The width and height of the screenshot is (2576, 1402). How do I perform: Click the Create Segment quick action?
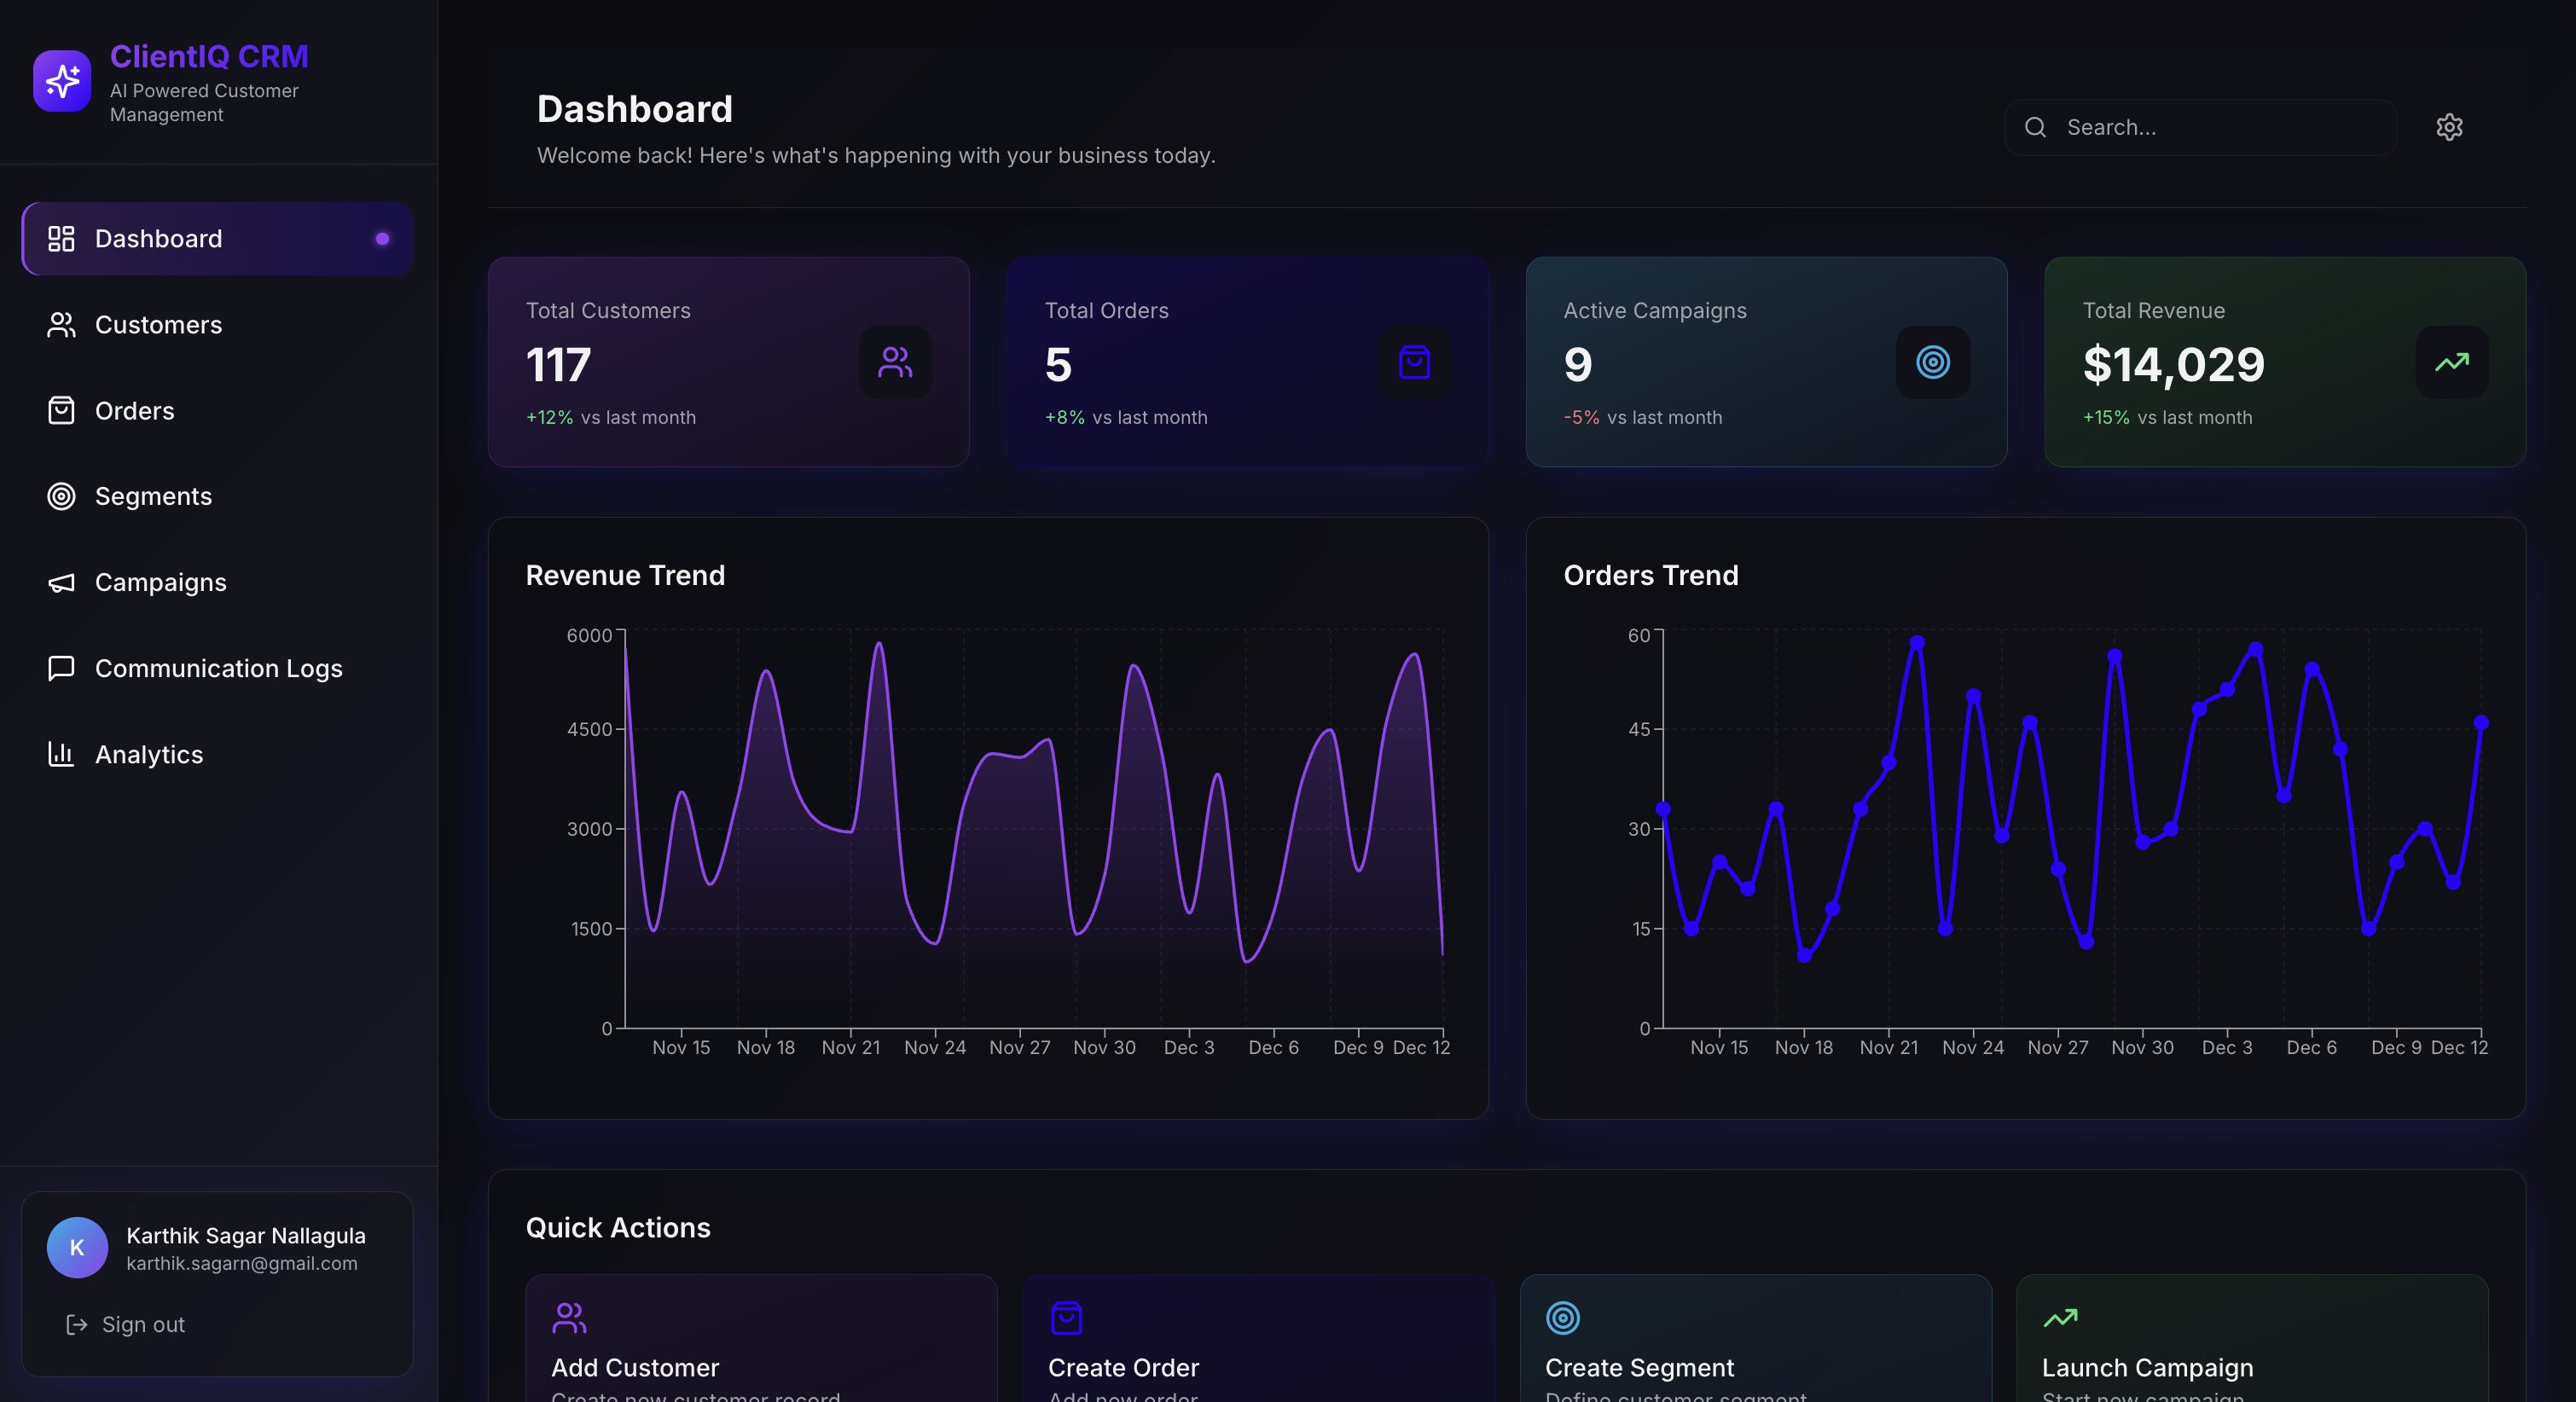(1755, 1338)
